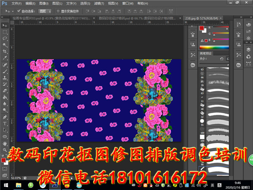This screenshot has width=253, height=190.
Task: Enable the 显示变换控件 checkbox
Action: coord(58,11)
